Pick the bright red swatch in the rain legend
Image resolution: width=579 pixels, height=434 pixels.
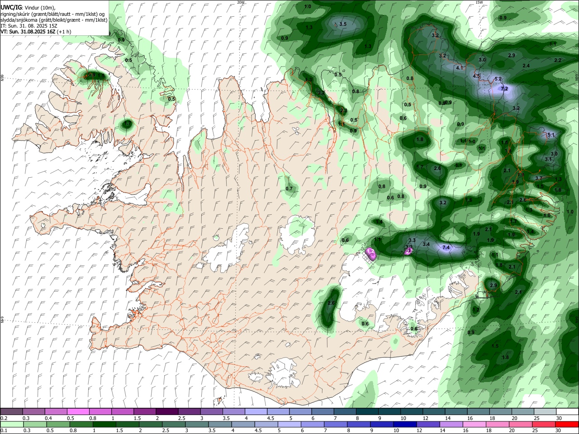[x=567, y=425]
